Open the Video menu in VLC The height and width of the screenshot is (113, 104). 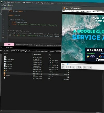[83, 11]
